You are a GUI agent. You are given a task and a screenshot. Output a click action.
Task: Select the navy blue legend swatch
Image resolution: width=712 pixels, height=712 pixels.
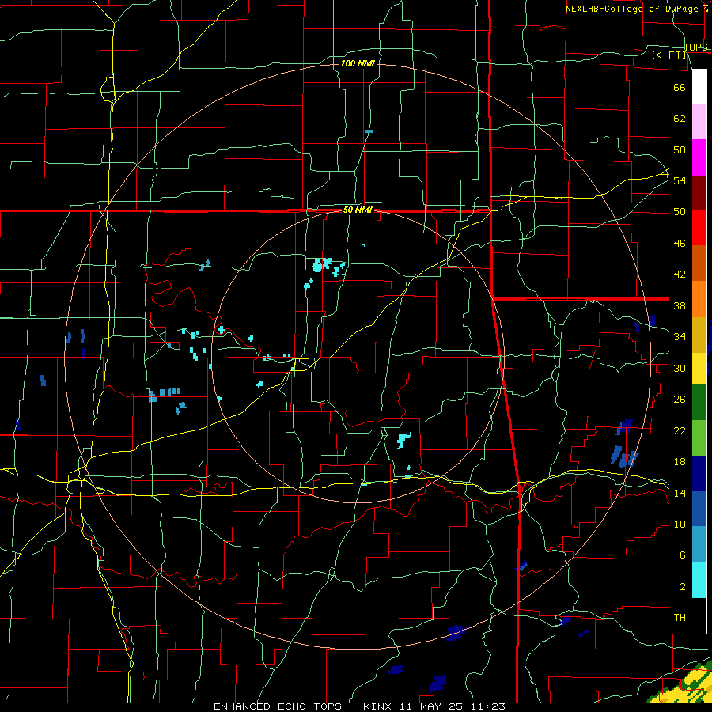pyautogui.click(x=699, y=474)
